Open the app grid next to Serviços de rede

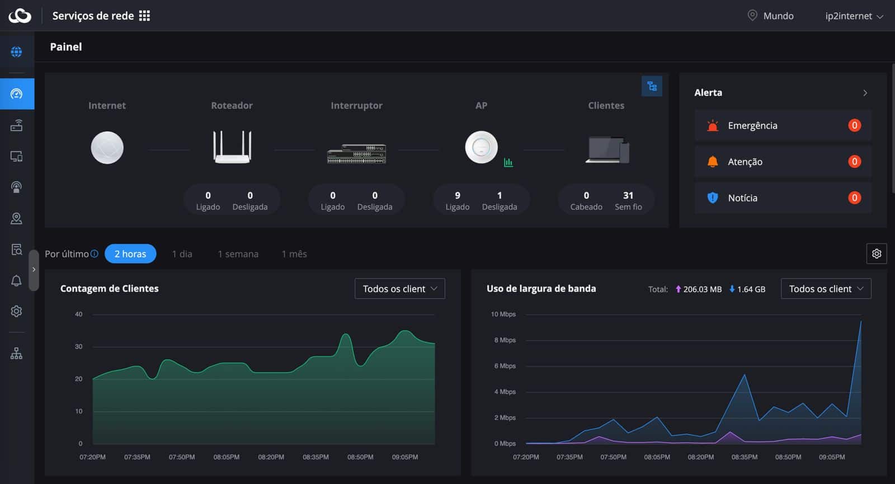coord(144,16)
